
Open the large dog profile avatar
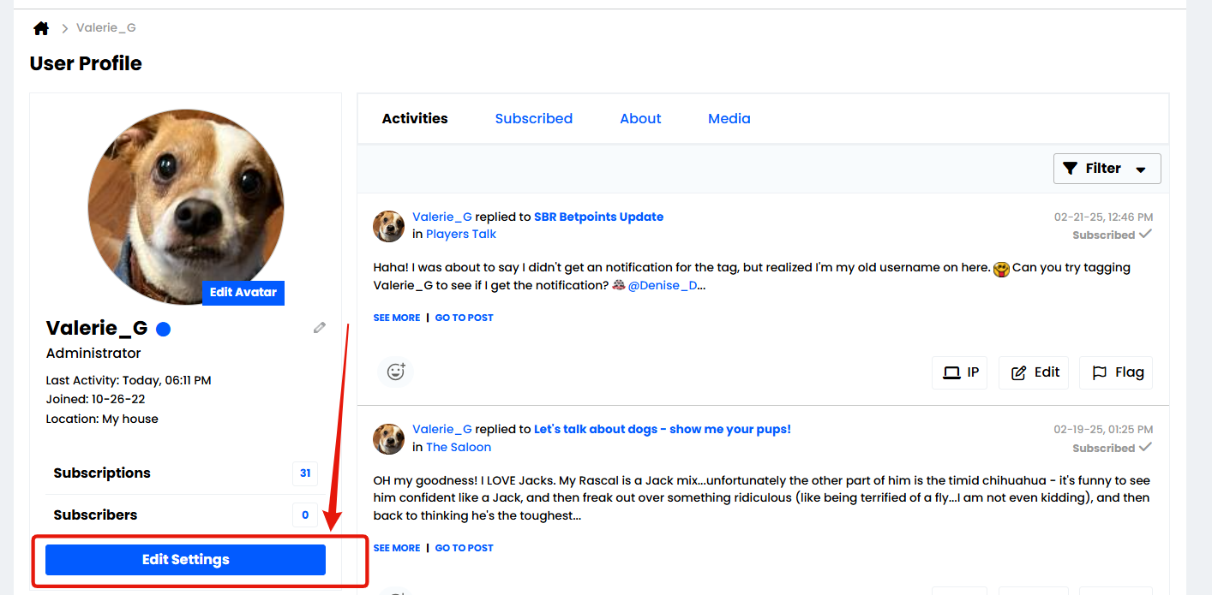tap(186, 206)
